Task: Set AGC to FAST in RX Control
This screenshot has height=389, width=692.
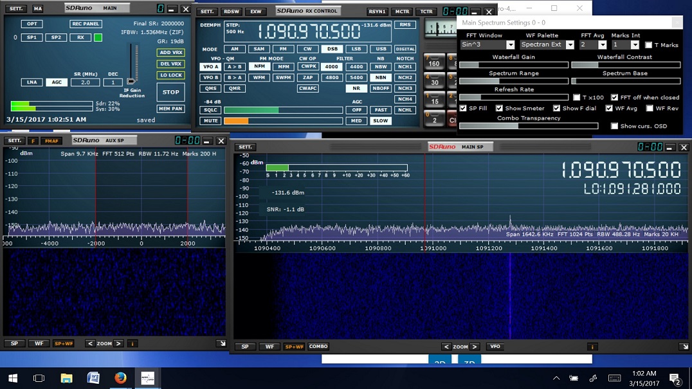Action: click(x=381, y=110)
